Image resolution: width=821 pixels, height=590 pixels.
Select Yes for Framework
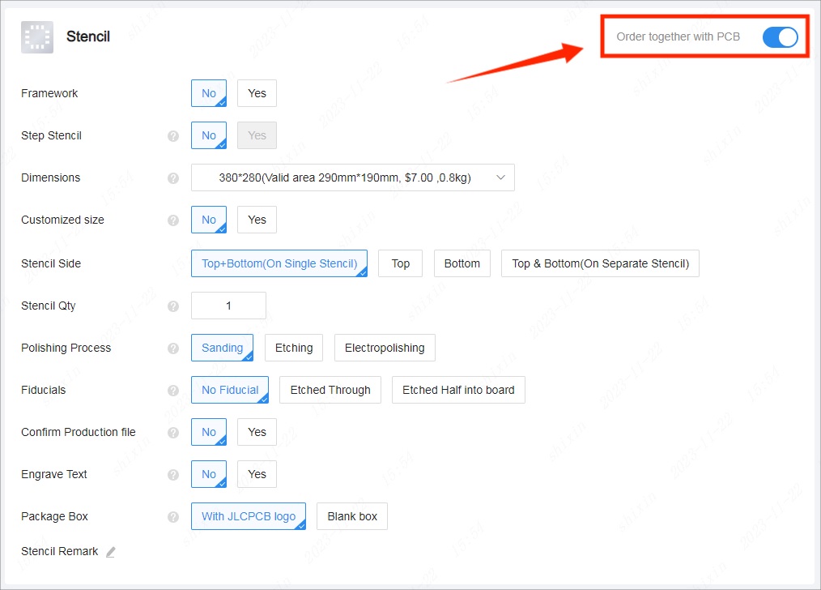(x=257, y=93)
